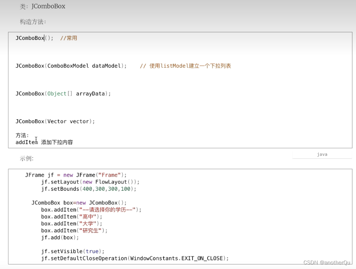Click 'jf.setLayout(new FlowLayout());' line
Image resolution: width=356 pixels, height=269 pixels.
point(91,182)
